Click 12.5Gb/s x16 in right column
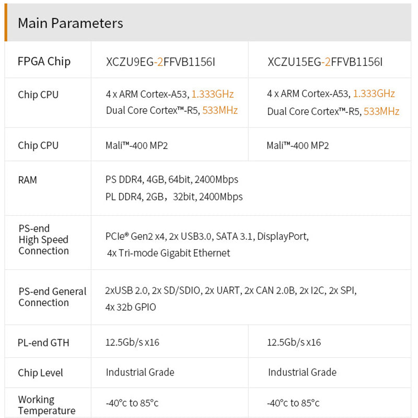This screenshot has height=418, width=418. (x=294, y=342)
